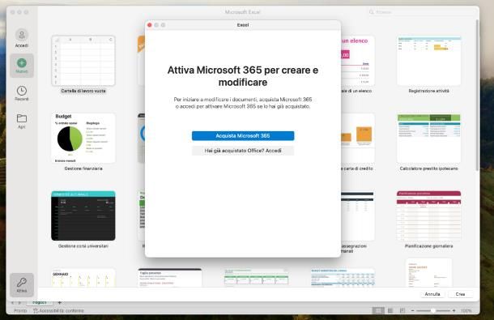Click the Crea button

(460, 294)
